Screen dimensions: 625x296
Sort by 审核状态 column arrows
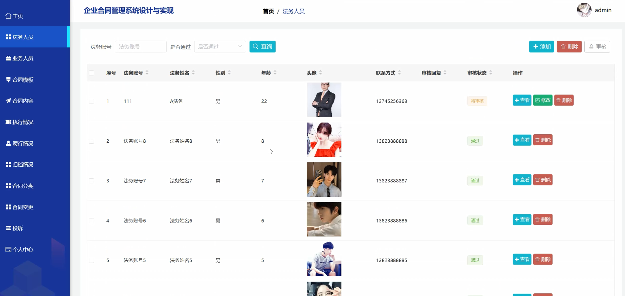[491, 72]
